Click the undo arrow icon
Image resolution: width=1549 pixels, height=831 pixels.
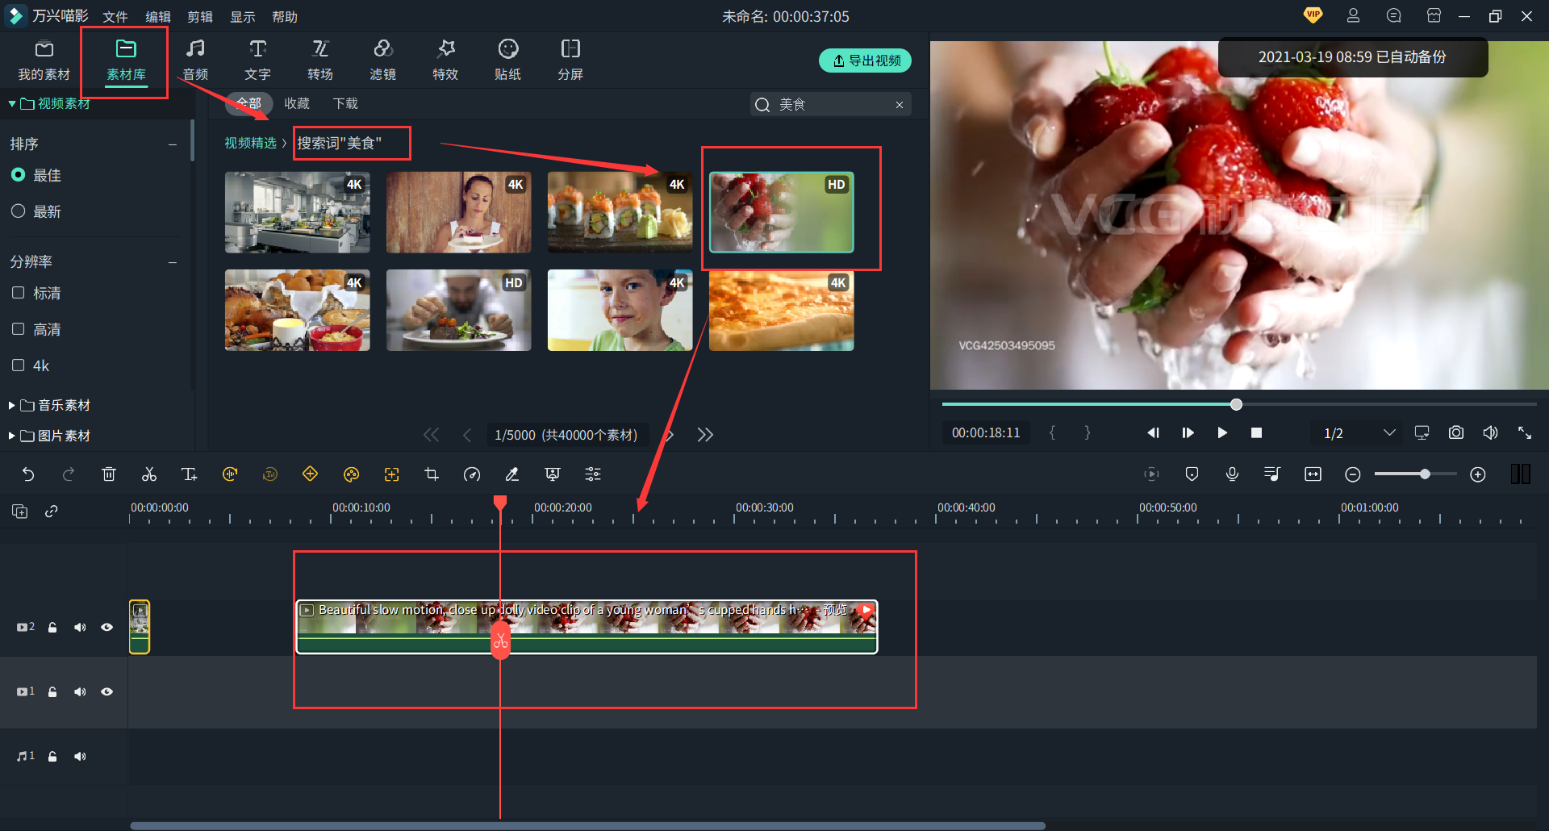28,474
